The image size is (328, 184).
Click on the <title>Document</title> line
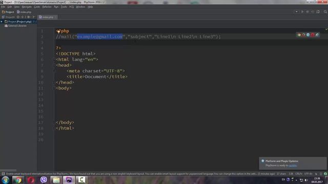[97, 77]
